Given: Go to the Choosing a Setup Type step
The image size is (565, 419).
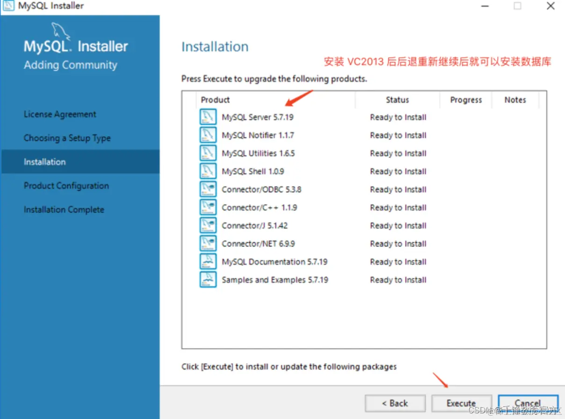Looking at the screenshot, I should tap(67, 138).
